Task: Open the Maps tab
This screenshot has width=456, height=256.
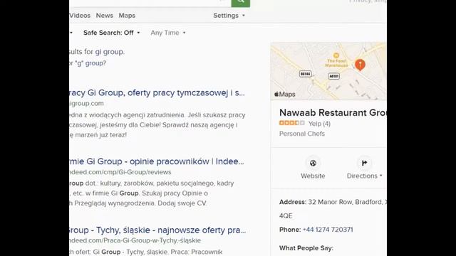Action: [x=127, y=16]
